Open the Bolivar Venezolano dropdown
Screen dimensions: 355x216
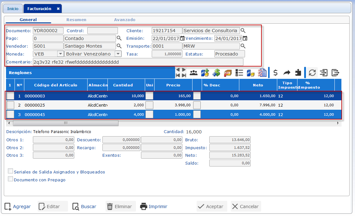[x=118, y=54]
